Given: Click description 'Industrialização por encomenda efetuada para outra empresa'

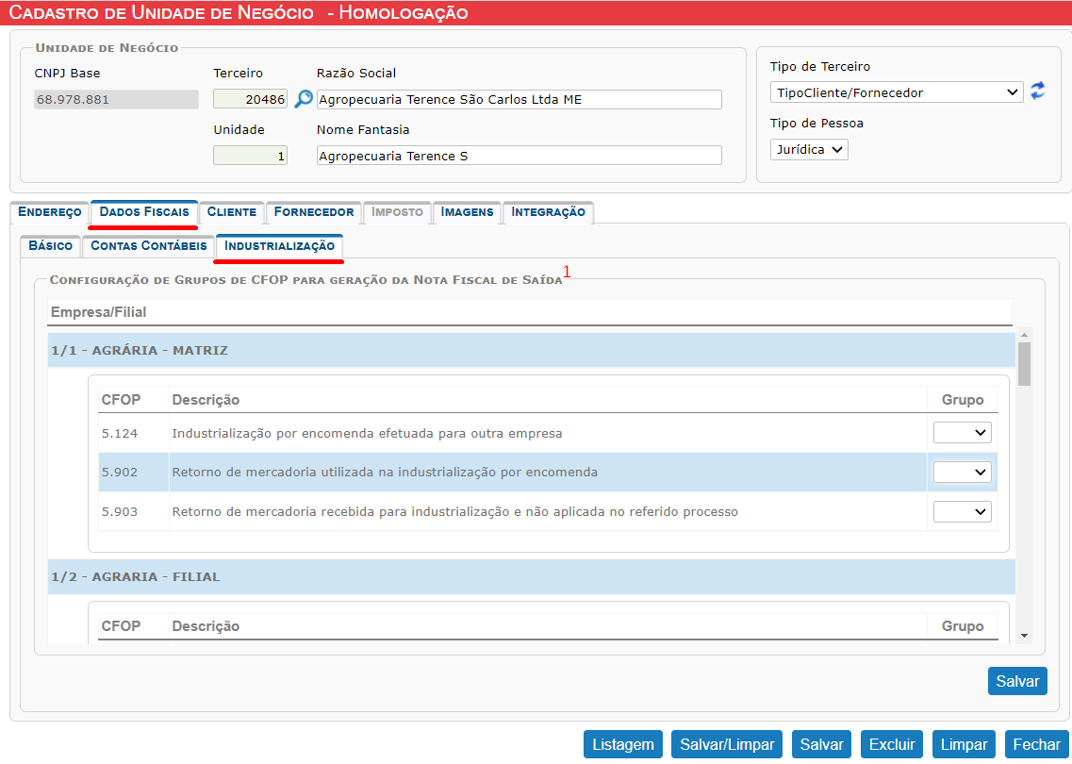Looking at the screenshot, I should click(x=367, y=433).
